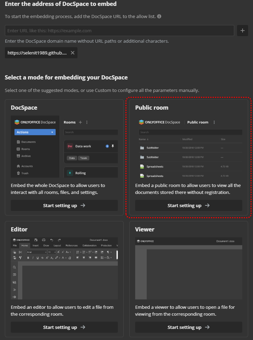Toggle Bold formatting
This screenshot has width=253, height=340.
click(x=28, y=258)
